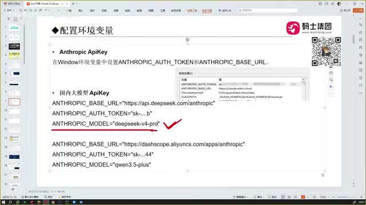Select the 动画 ribbon tab
The width and height of the screenshot is (366, 205).
(116, 11)
